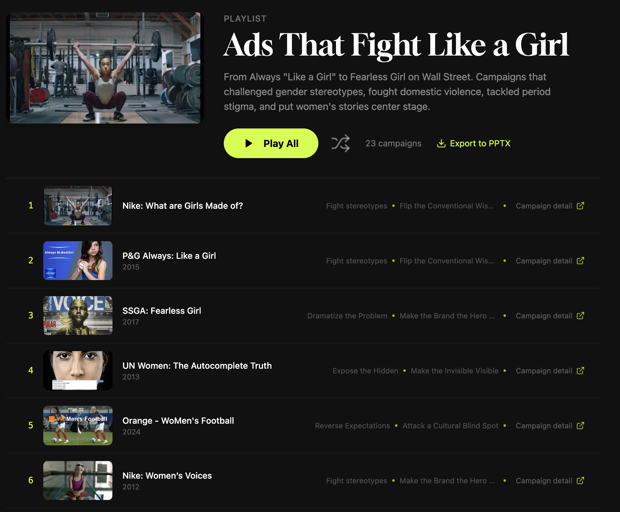This screenshot has width=620, height=512.
Task: Open the large playlist cover weightlifting image
Action: pyautogui.click(x=105, y=68)
